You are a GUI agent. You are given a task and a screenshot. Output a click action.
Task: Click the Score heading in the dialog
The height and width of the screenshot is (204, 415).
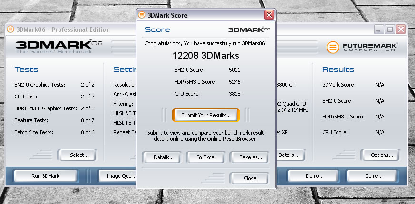click(x=157, y=29)
